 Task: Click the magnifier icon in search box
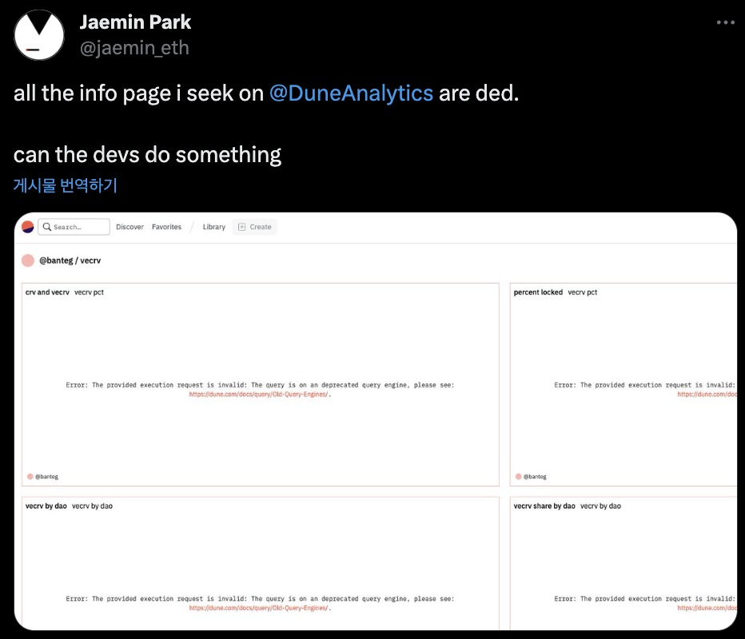point(47,227)
